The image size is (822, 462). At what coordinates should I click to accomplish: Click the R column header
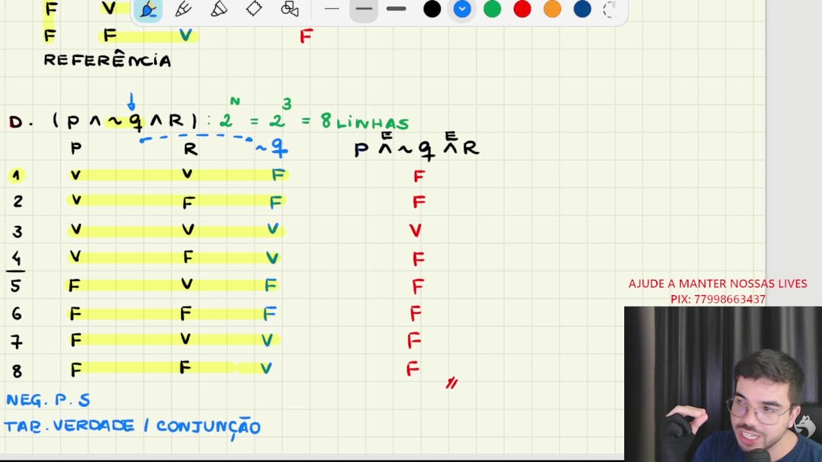coord(190,150)
